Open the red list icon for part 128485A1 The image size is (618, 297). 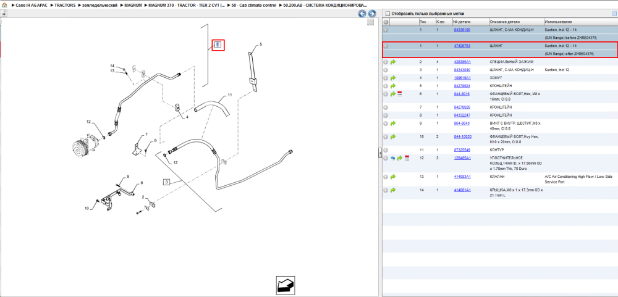tap(407, 158)
